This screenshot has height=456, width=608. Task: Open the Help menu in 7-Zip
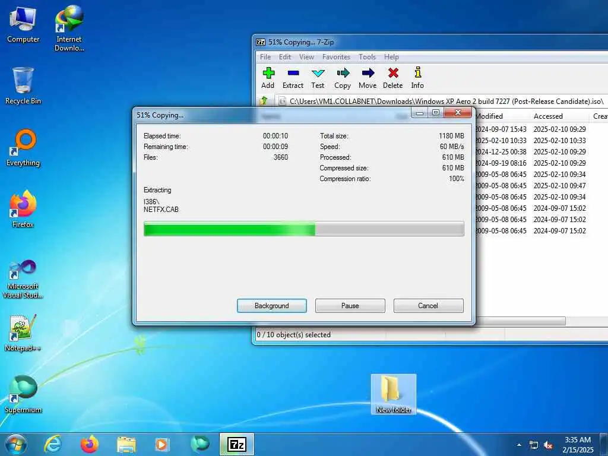click(391, 56)
